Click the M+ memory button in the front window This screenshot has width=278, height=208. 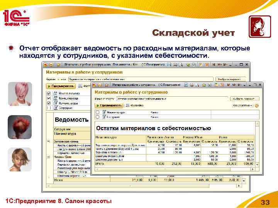[x=234, y=85]
